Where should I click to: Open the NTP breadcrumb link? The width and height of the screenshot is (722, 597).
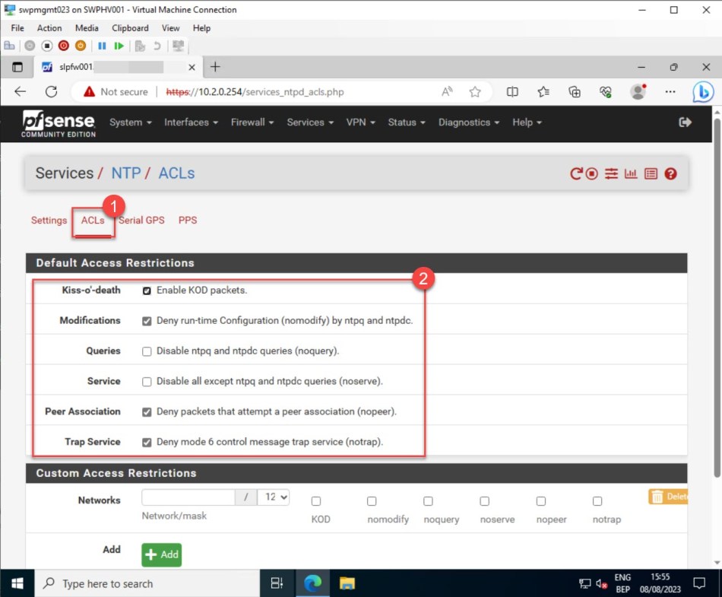click(126, 173)
